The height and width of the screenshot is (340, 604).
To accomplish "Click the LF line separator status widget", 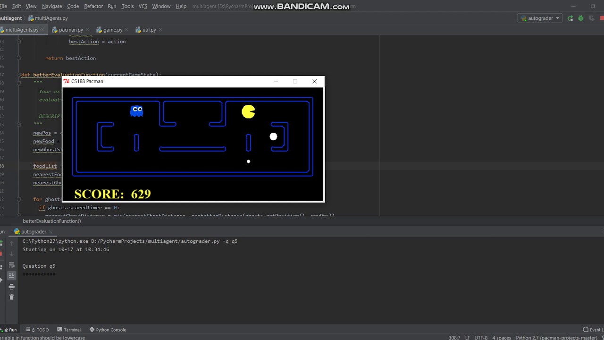I will point(468,338).
